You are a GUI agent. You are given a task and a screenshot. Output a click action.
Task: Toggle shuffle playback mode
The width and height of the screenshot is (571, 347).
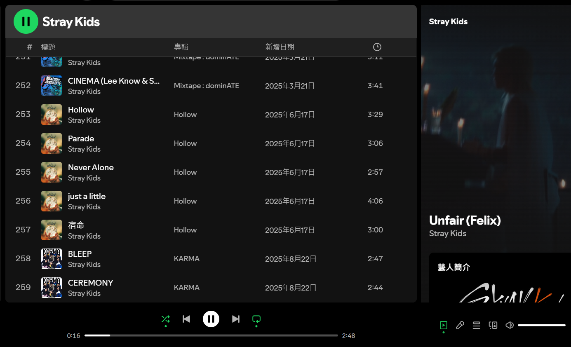165,319
